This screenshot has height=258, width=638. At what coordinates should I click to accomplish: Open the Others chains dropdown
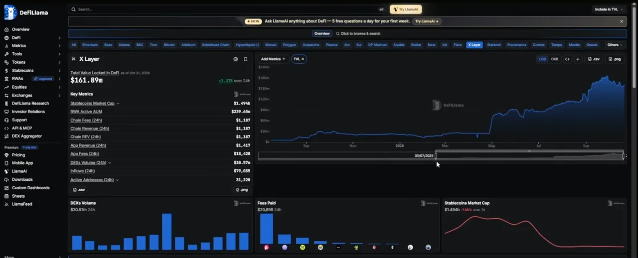(615, 45)
